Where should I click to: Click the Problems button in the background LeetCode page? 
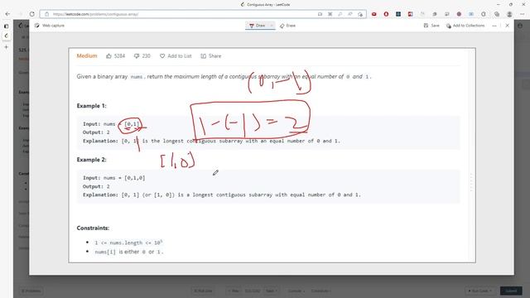pyautogui.click(x=31, y=291)
